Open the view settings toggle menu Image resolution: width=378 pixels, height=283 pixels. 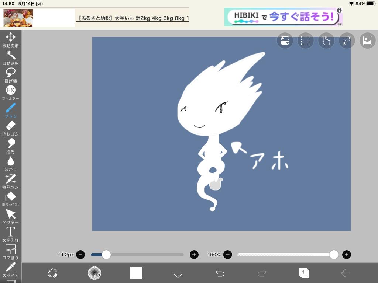pos(285,41)
